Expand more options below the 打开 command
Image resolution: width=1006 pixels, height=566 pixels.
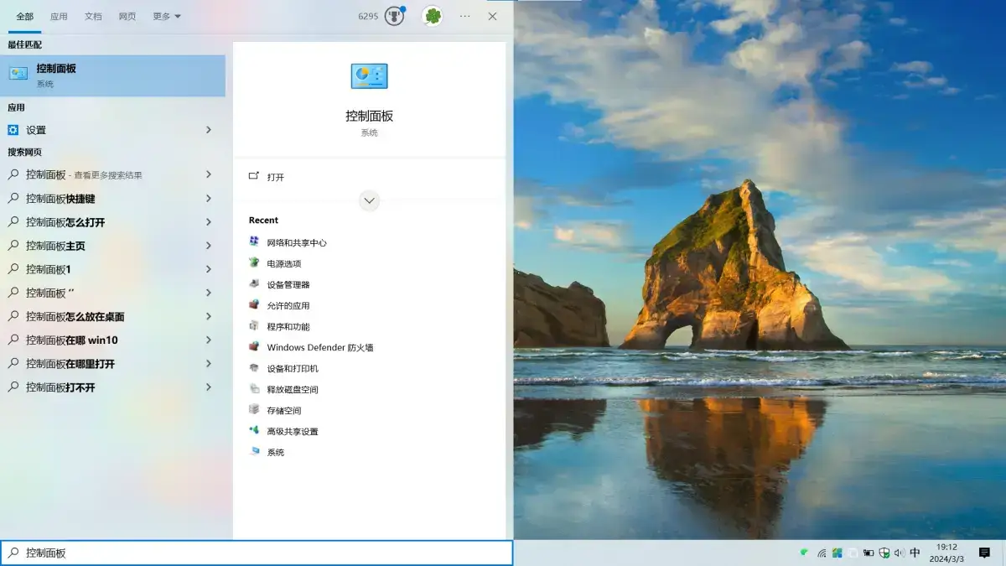pos(369,200)
